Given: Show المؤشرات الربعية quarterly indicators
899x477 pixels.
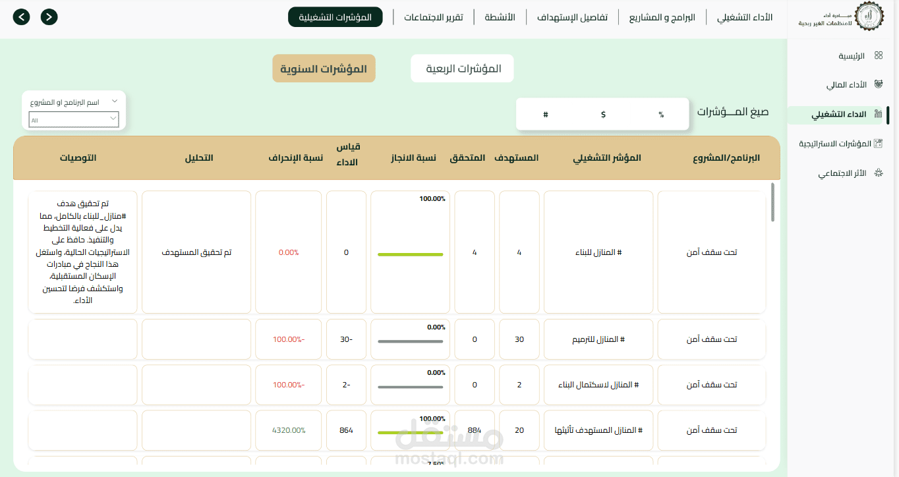Looking at the screenshot, I should [463, 69].
